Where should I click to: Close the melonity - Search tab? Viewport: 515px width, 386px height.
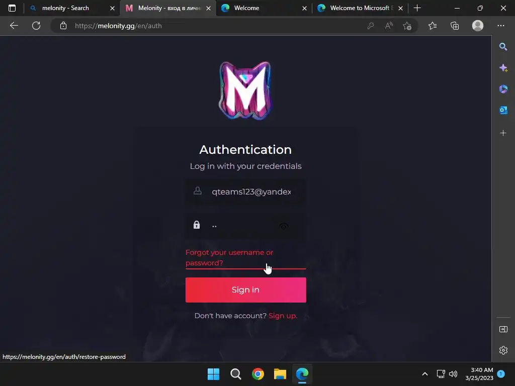(x=112, y=8)
